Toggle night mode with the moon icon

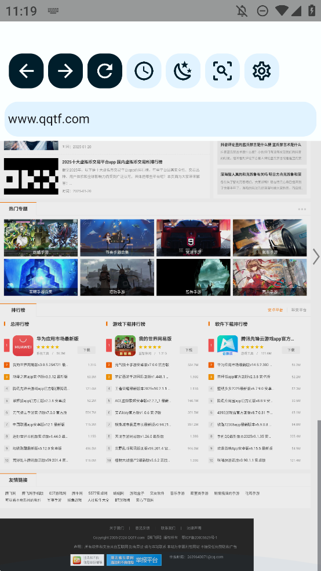(183, 71)
